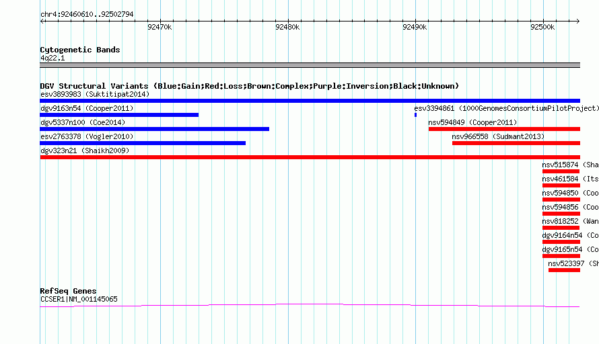Click the 92500k ruler label
The image size is (599, 344).
coord(542,27)
